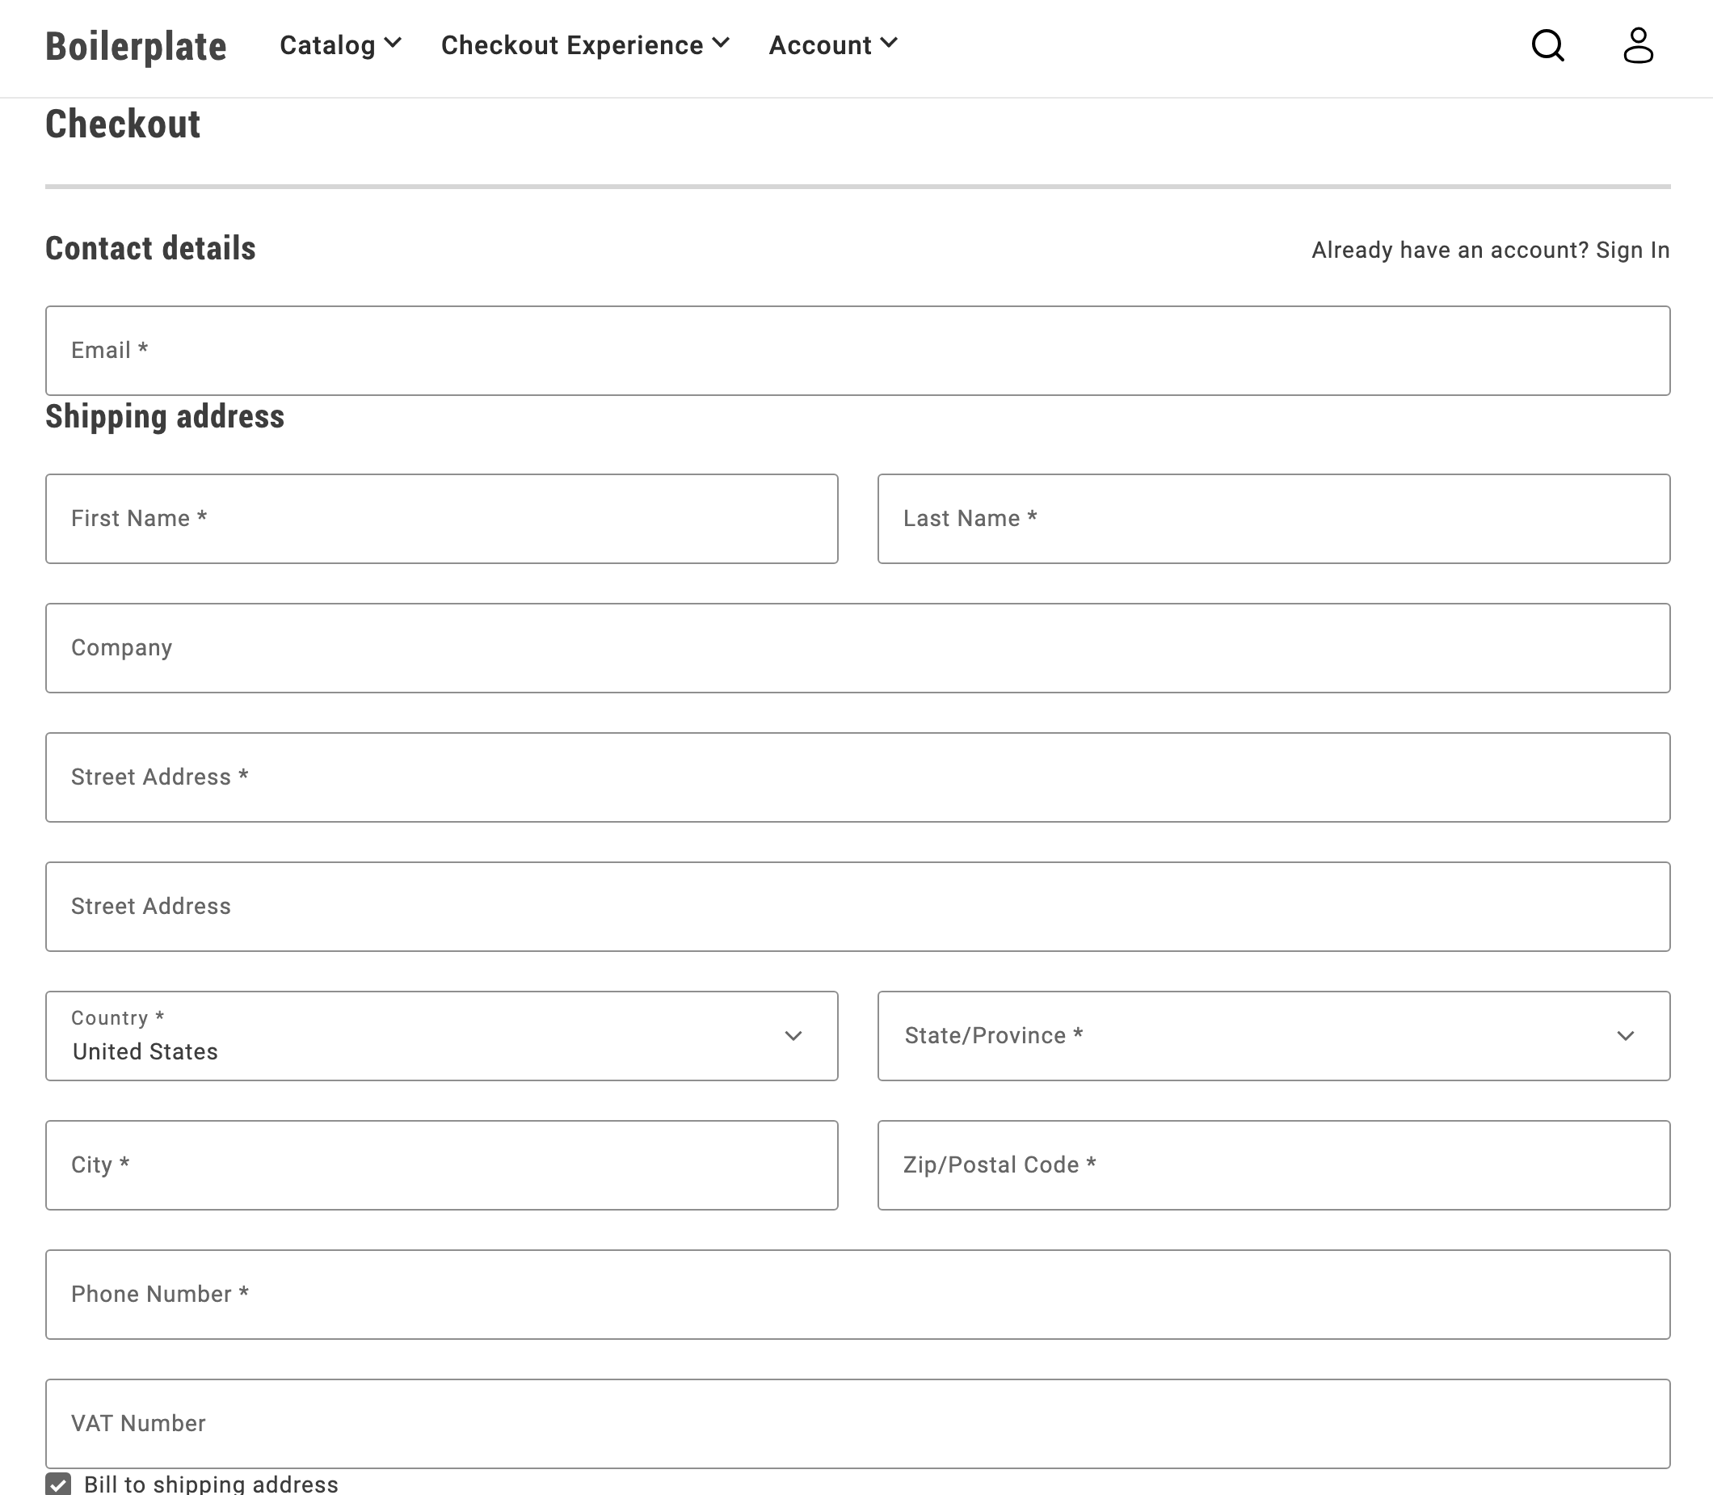Focus the First Name field
The height and width of the screenshot is (1495, 1713).
442,519
